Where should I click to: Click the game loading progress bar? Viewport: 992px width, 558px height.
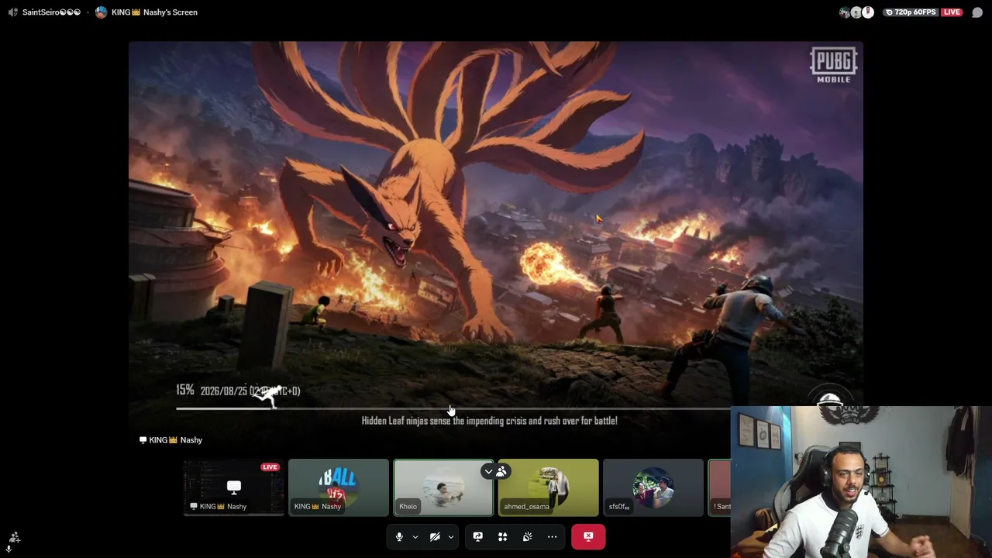point(453,408)
